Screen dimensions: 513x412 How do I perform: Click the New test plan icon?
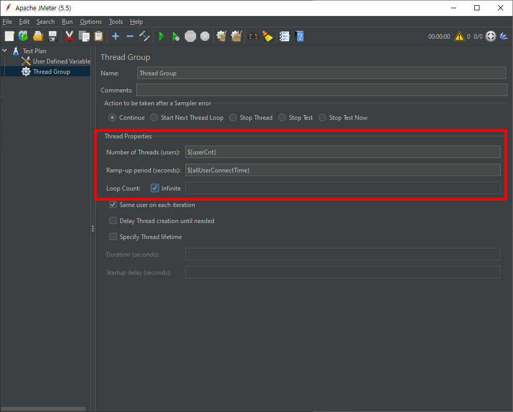coord(9,36)
